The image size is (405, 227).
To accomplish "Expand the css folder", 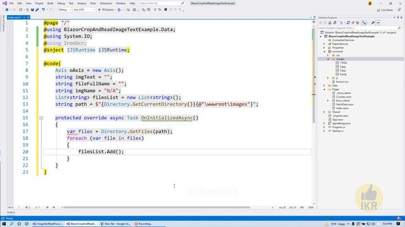I will (328, 55).
